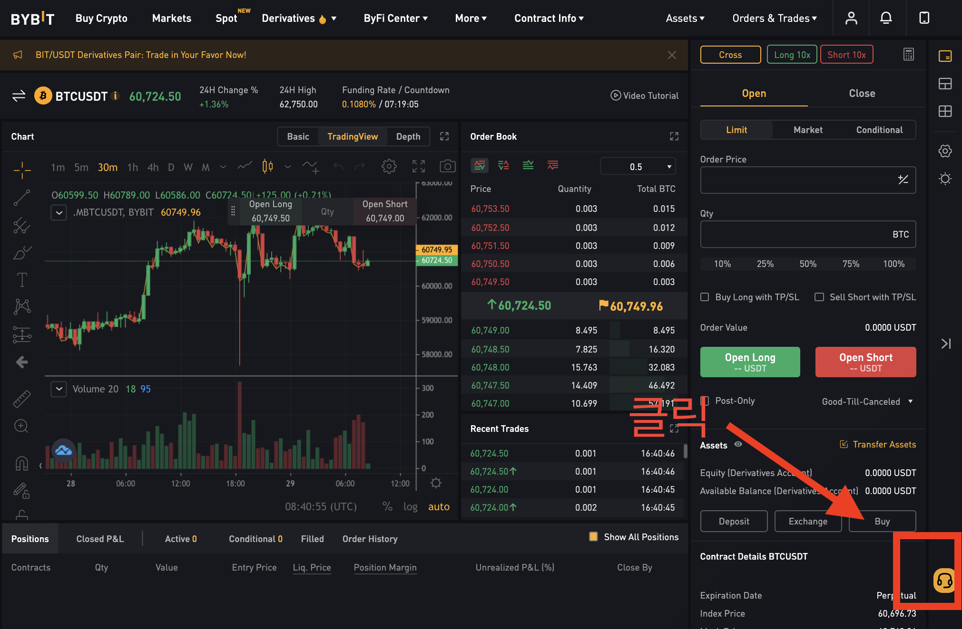The image size is (962, 629).
Task: Collapse the .MBTCUSDT indicator legend
Action: [x=59, y=212]
